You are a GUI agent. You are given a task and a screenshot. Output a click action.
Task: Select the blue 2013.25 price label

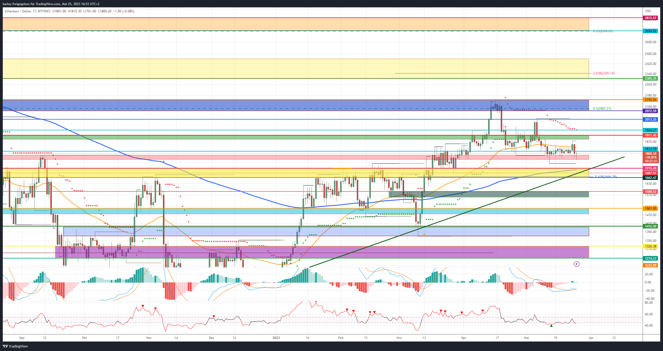650,120
